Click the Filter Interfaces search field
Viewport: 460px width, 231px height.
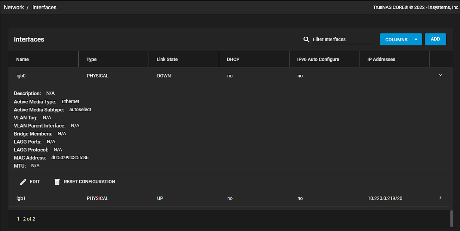[342, 39]
